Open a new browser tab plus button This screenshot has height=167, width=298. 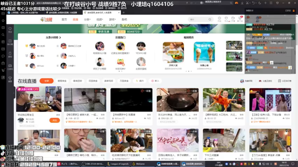coord(124,13)
